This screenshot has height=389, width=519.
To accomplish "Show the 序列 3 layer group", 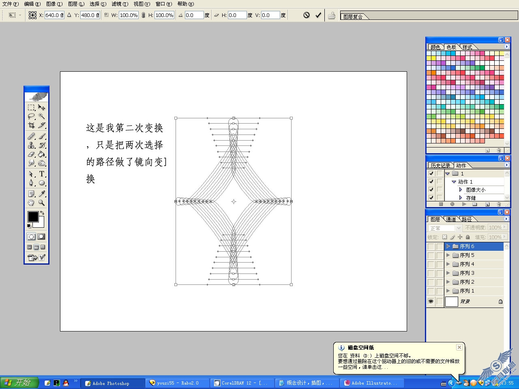I will click(431, 273).
